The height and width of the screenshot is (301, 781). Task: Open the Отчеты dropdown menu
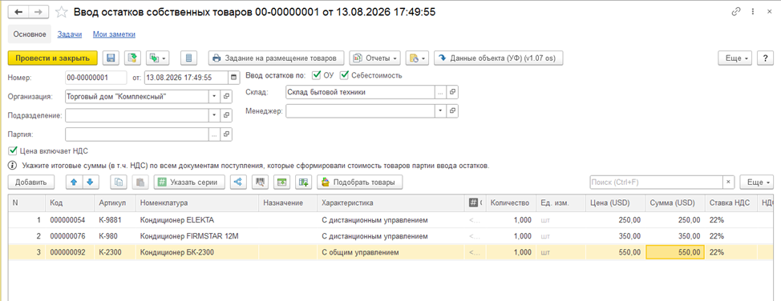[376, 58]
